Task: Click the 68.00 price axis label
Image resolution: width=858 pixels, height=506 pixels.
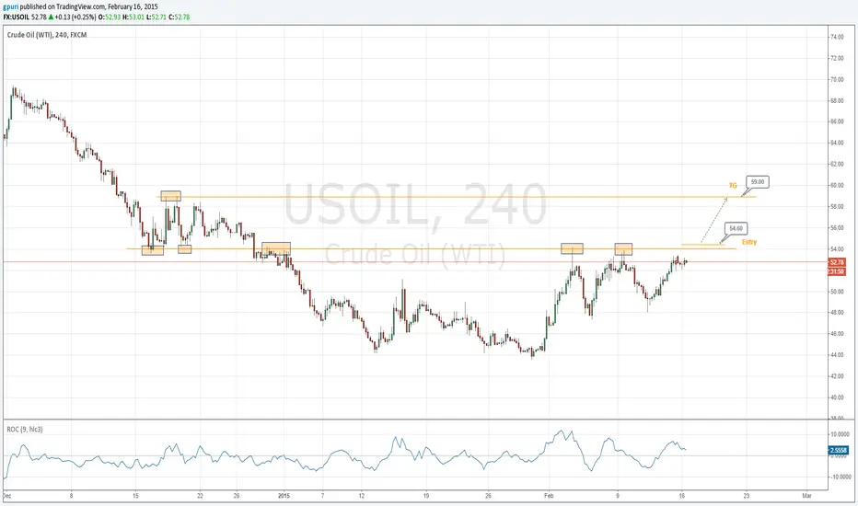Action: (837, 101)
